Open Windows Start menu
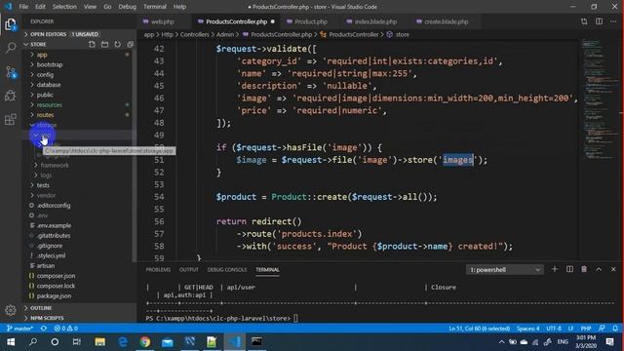 coord(11,342)
